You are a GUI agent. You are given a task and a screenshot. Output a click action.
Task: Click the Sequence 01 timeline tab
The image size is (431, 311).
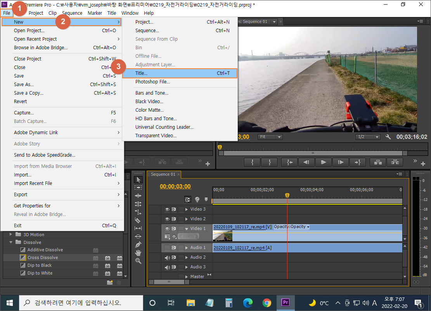tap(163, 174)
